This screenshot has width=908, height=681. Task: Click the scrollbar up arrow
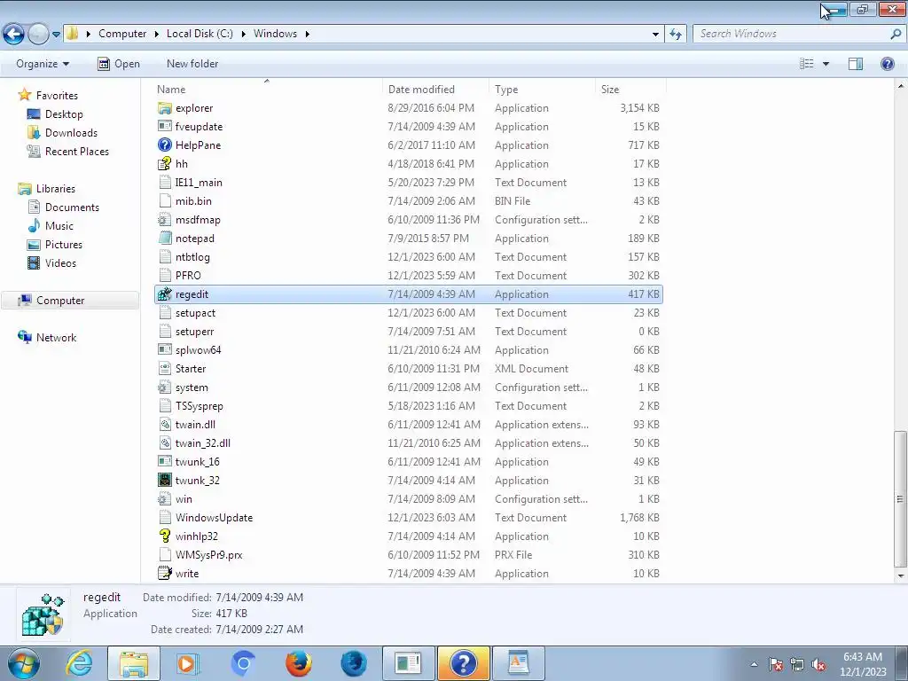coord(900,86)
